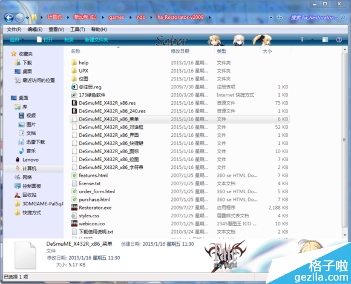
Task: Select file DeSmuME_X432R_x86_对话框
Action: point(180,127)
